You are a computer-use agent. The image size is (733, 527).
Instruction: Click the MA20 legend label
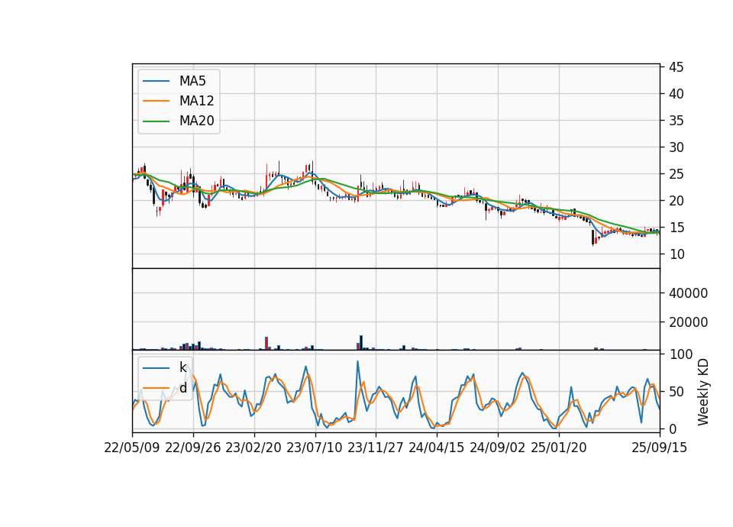pos(196,121)
